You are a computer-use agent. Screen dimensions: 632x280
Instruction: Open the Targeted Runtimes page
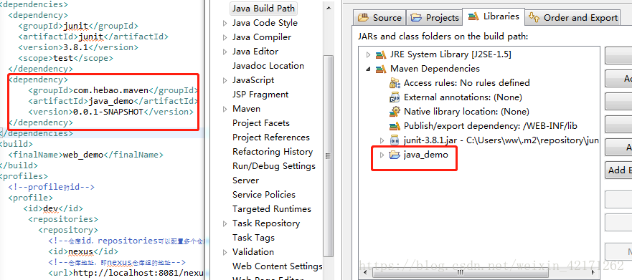(272, 209)
